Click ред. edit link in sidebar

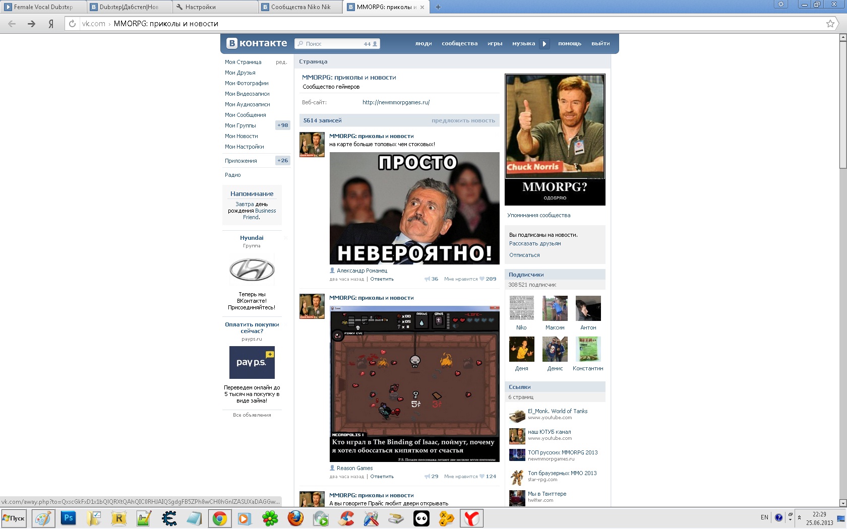point(281,62)
